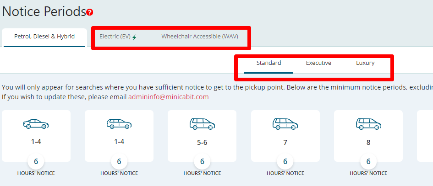433x186 pixels.
Task: Click the green lightning bolt EV icon
Action: (x=134, y=37)
